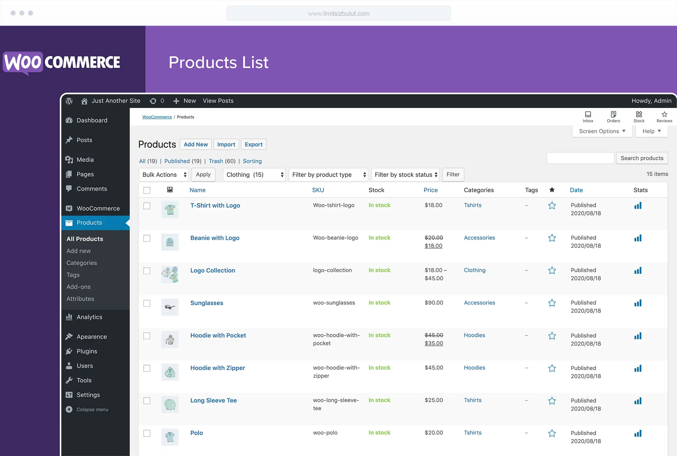Click the Comments bubble icon in sidebar
This screenshot has height=456, width=677.
69,189
